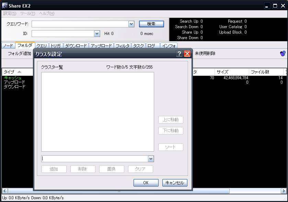
Task: Expand the クエリワード dropdown arrow
Action: pos(131,24)
